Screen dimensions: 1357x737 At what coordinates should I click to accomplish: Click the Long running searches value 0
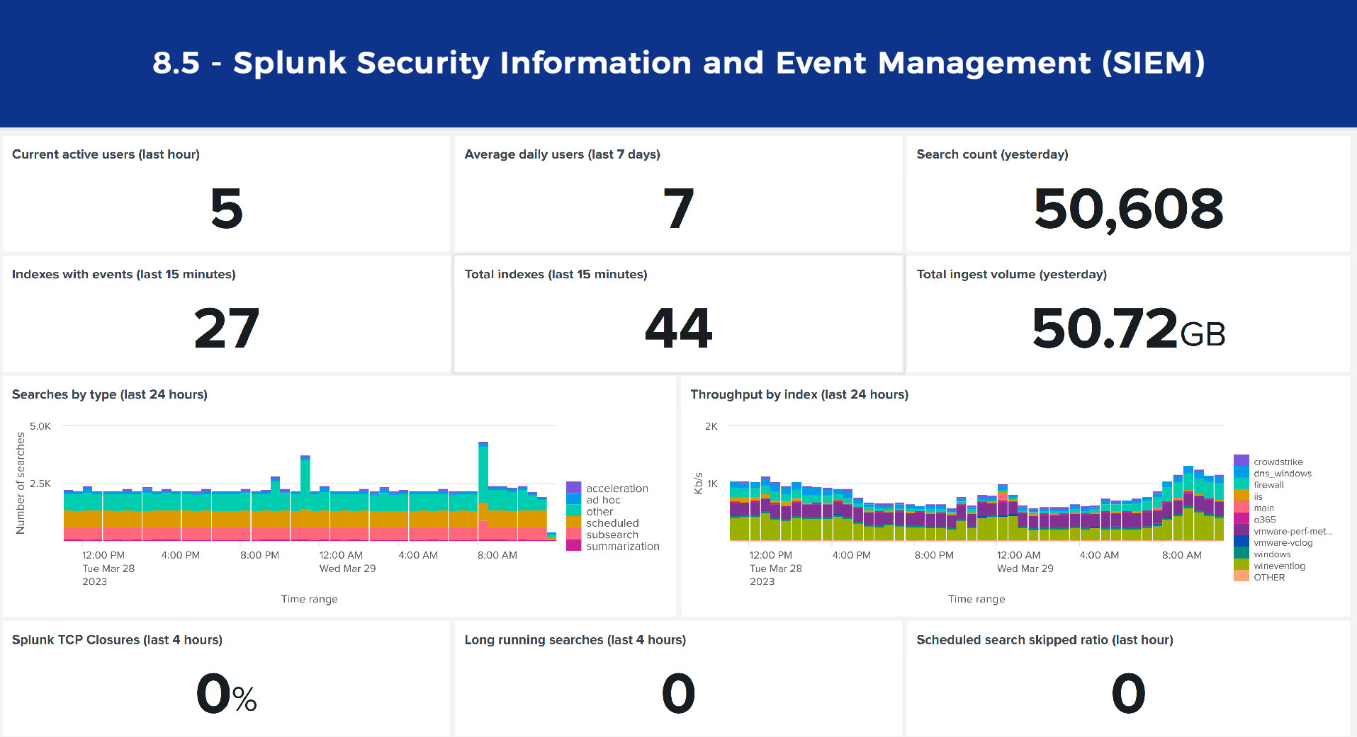pyautogui.click(x=678, y=694)
